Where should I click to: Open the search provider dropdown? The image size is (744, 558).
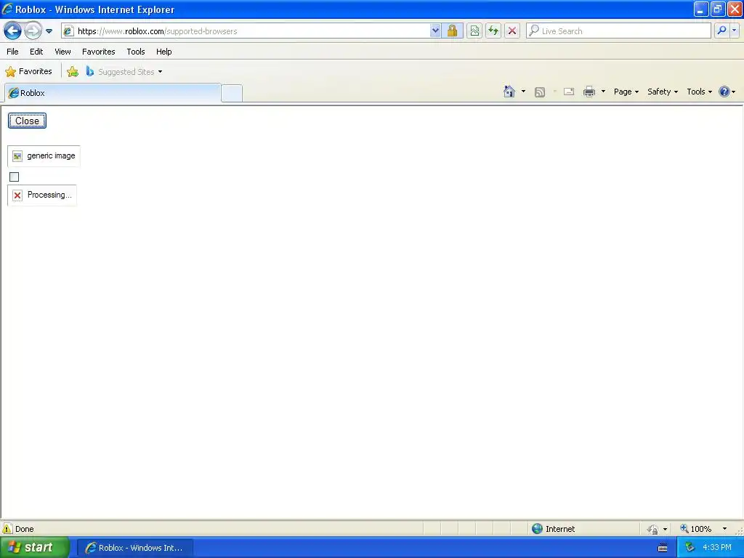tap(734, 31)
